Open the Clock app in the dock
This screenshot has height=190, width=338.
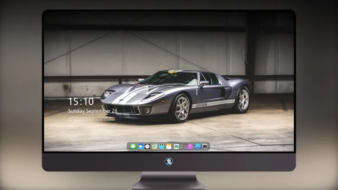click(x=147, y=146)
